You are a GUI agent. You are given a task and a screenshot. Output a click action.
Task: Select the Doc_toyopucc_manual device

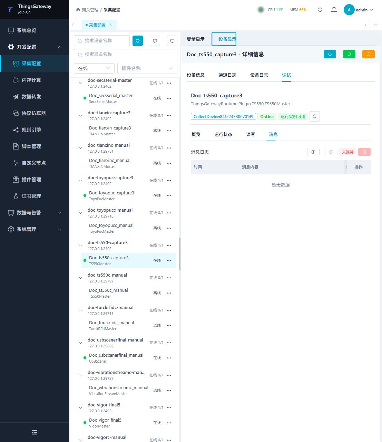click(x=129, y=228)
